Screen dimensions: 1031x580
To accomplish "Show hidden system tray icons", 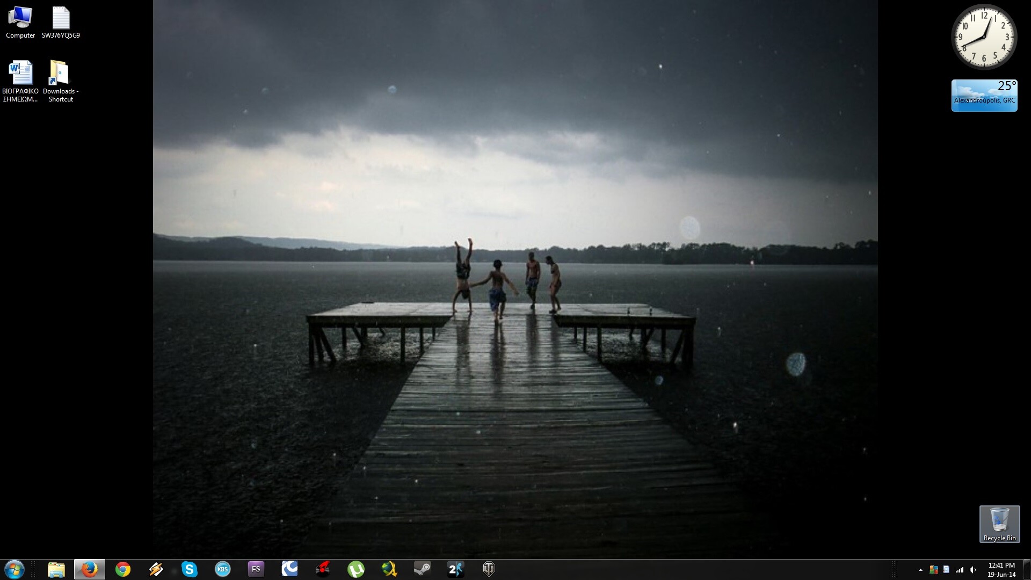I will click(x=920, y=570).
